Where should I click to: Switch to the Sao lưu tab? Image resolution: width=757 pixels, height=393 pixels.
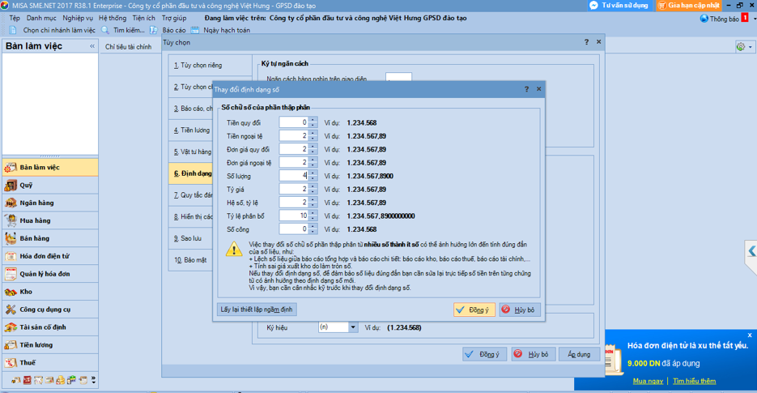point(191,238)
